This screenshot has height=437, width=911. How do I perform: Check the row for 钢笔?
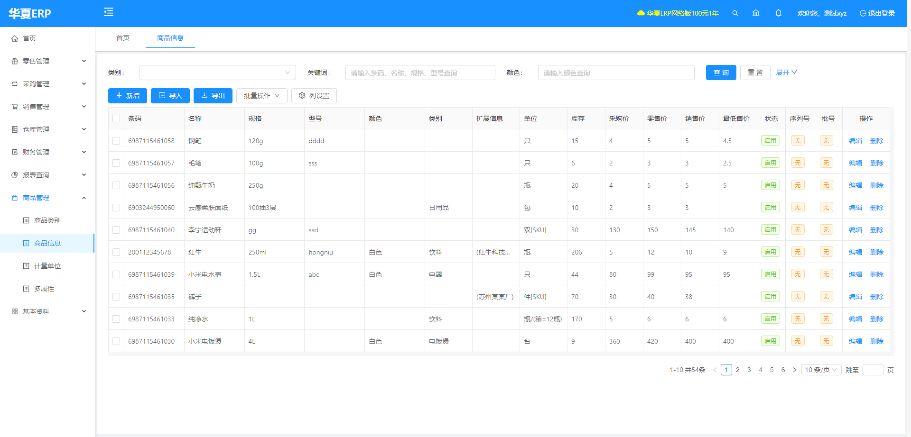(x=116, y=141)
